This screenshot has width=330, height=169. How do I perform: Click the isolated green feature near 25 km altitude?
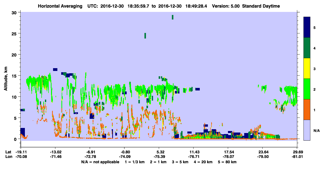tap(145, 36)
